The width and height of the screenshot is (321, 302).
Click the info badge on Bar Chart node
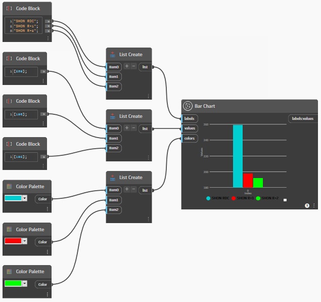point(307,205)
